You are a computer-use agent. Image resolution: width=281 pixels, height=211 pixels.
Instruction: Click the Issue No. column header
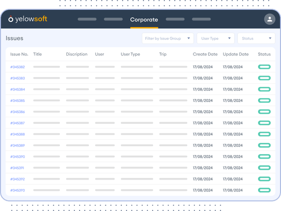click(19, 54)
